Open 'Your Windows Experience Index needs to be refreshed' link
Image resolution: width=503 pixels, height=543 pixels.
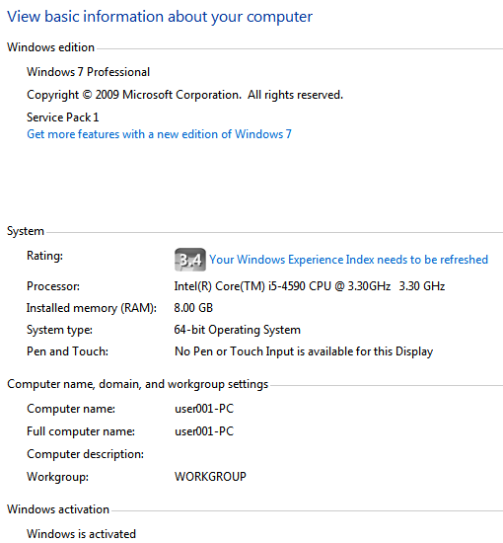pyautogui.click(x=348, y=260)
